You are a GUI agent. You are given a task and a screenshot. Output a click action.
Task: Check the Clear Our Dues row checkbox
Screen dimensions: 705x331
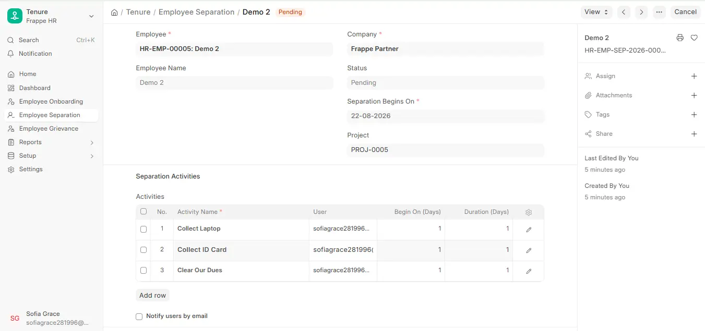(x=144, y=271)
